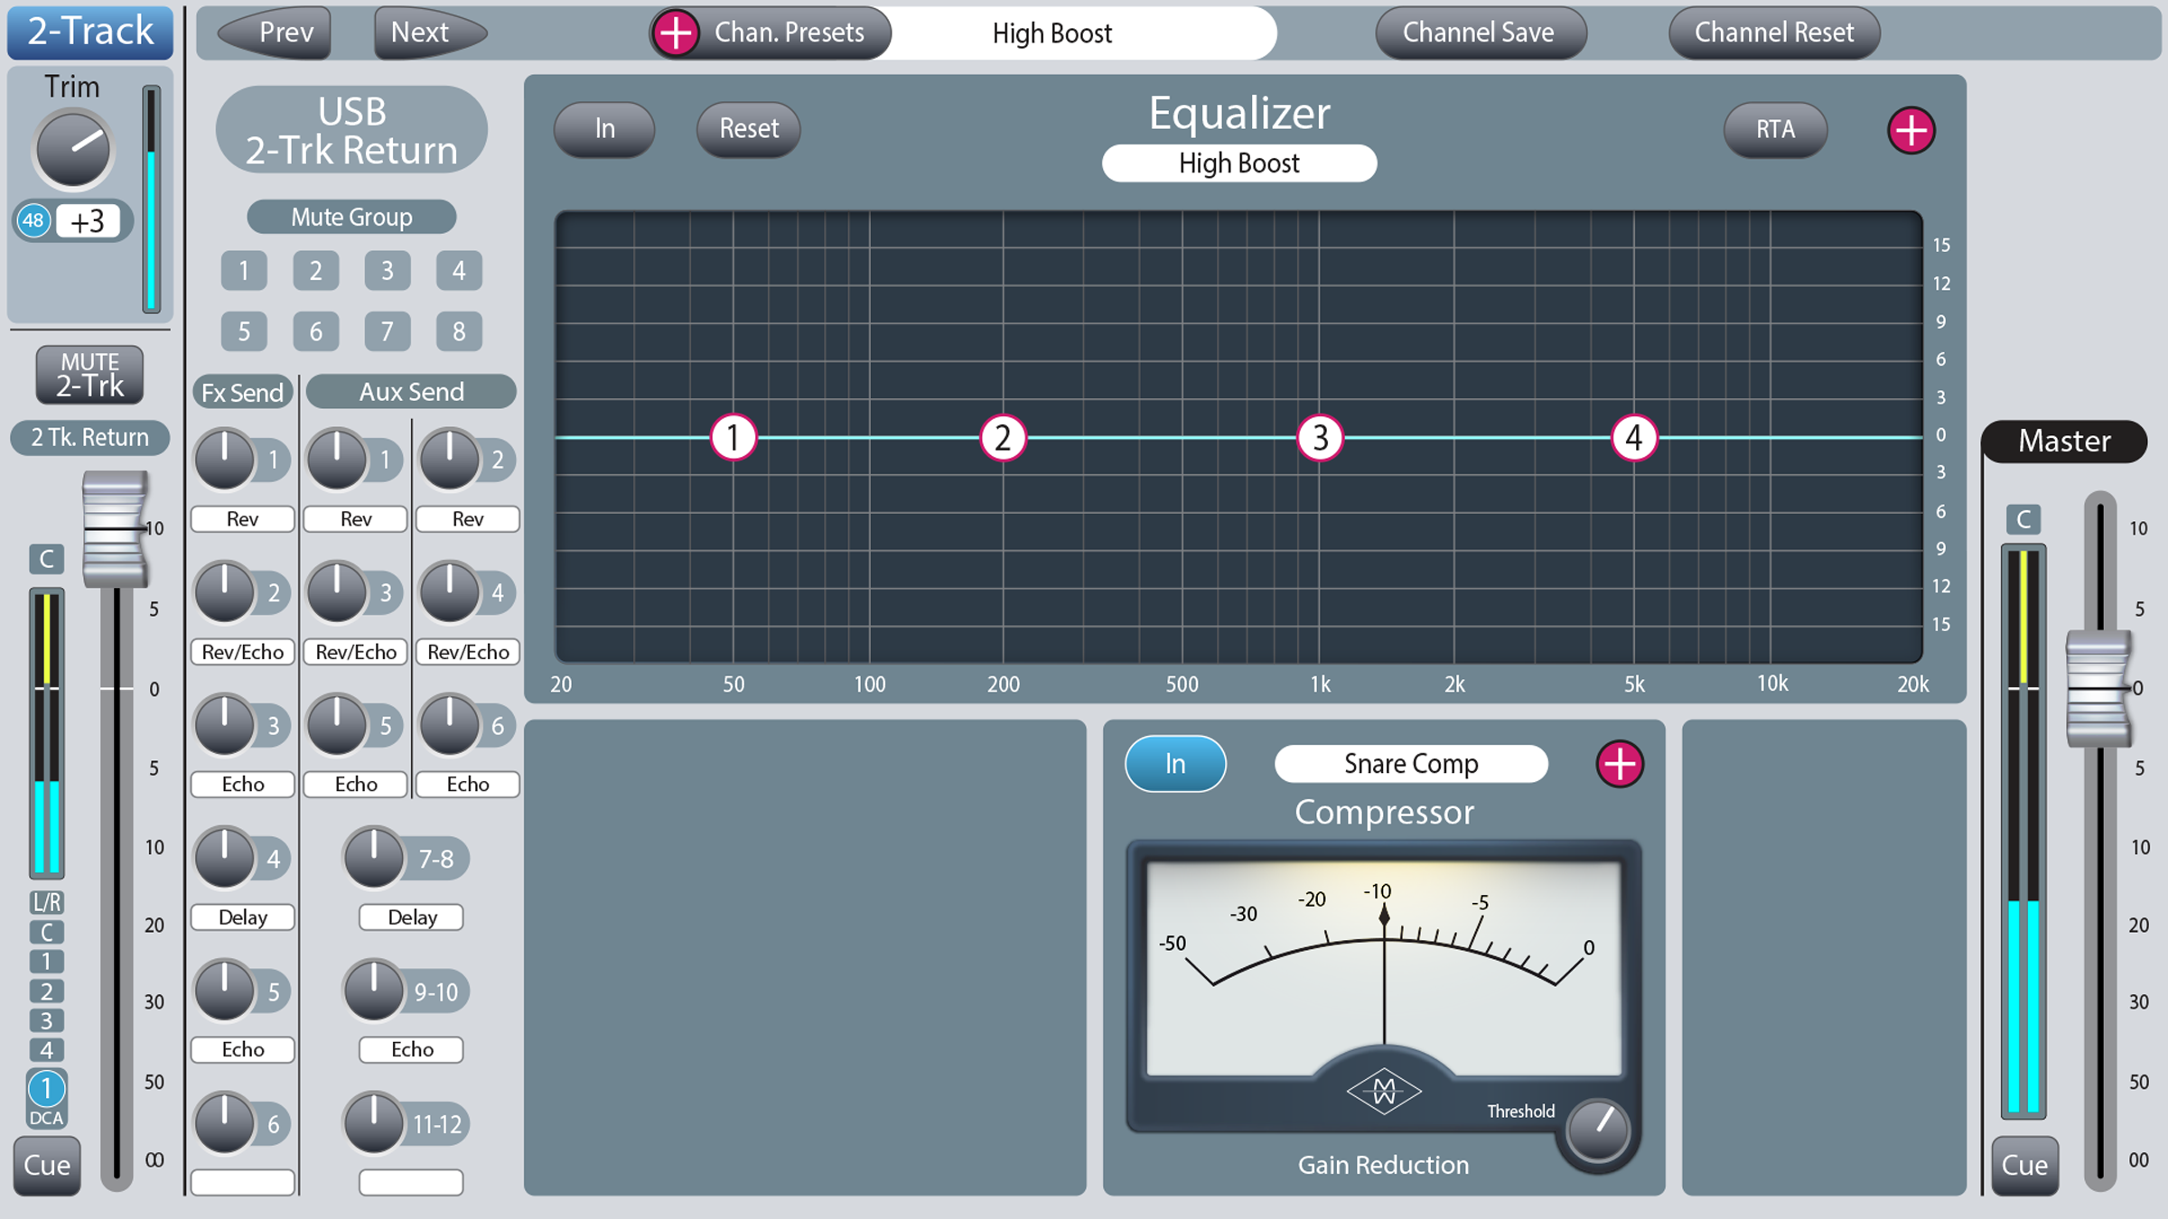Select EQ band 4 node
Image resolution: width=2168 pixels, height=1219 pixels.
point(1634,438)
